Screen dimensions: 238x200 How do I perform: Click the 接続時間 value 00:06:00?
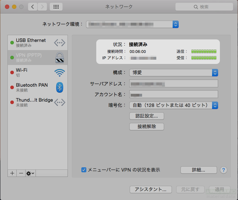click(138, 52)
